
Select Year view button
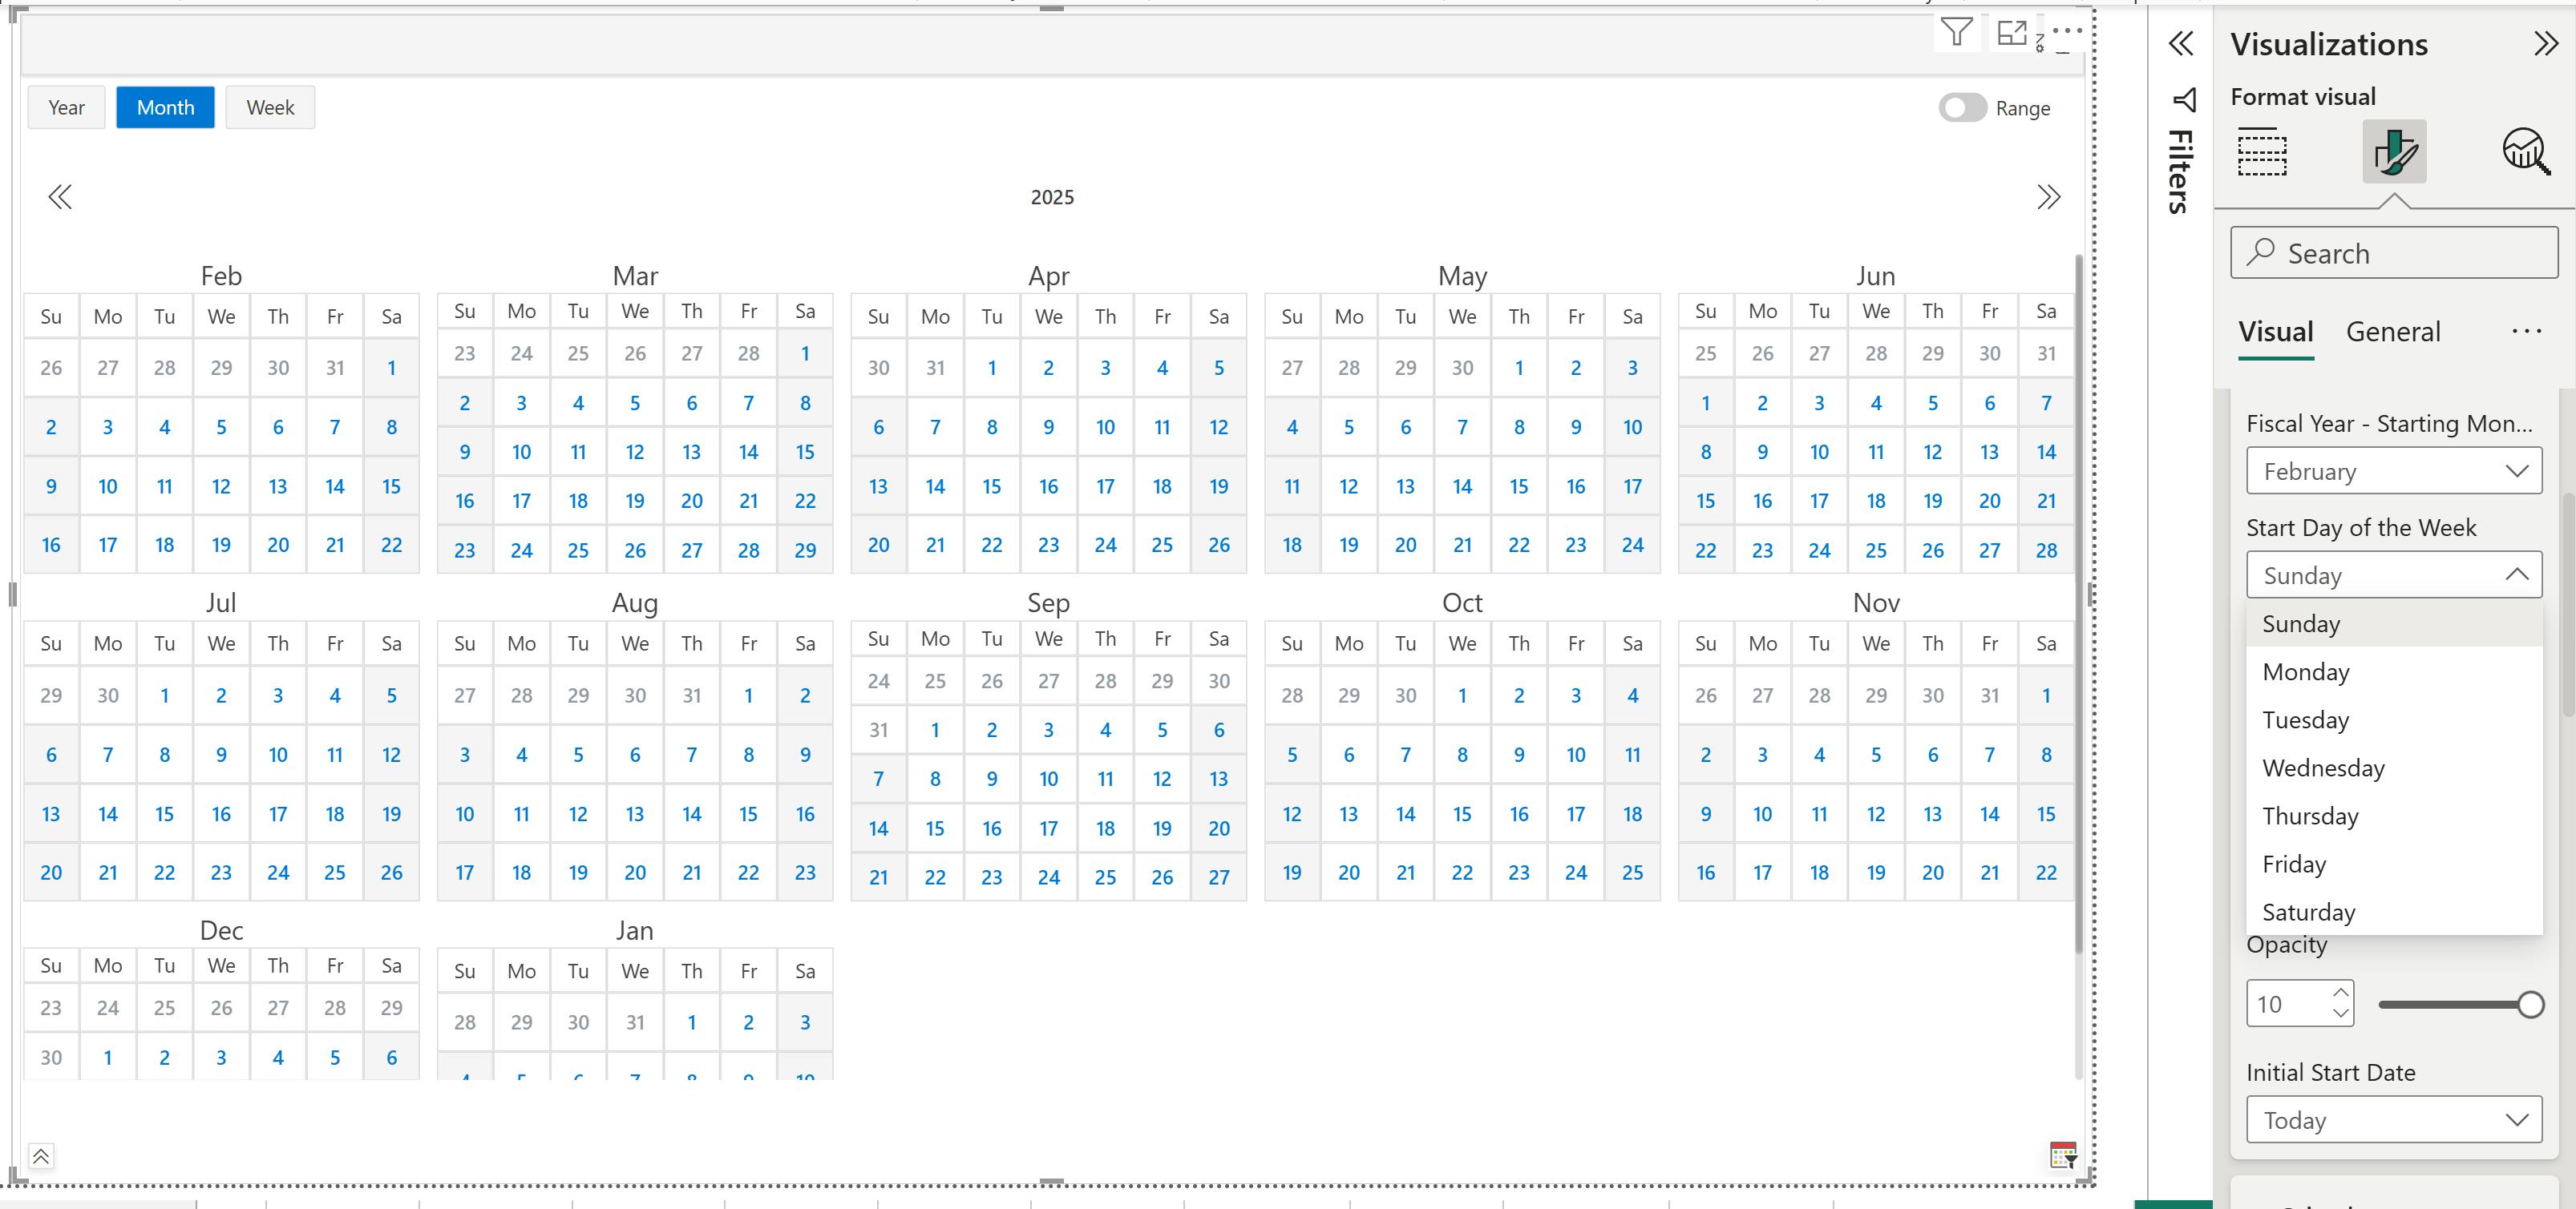click(66, 108)
